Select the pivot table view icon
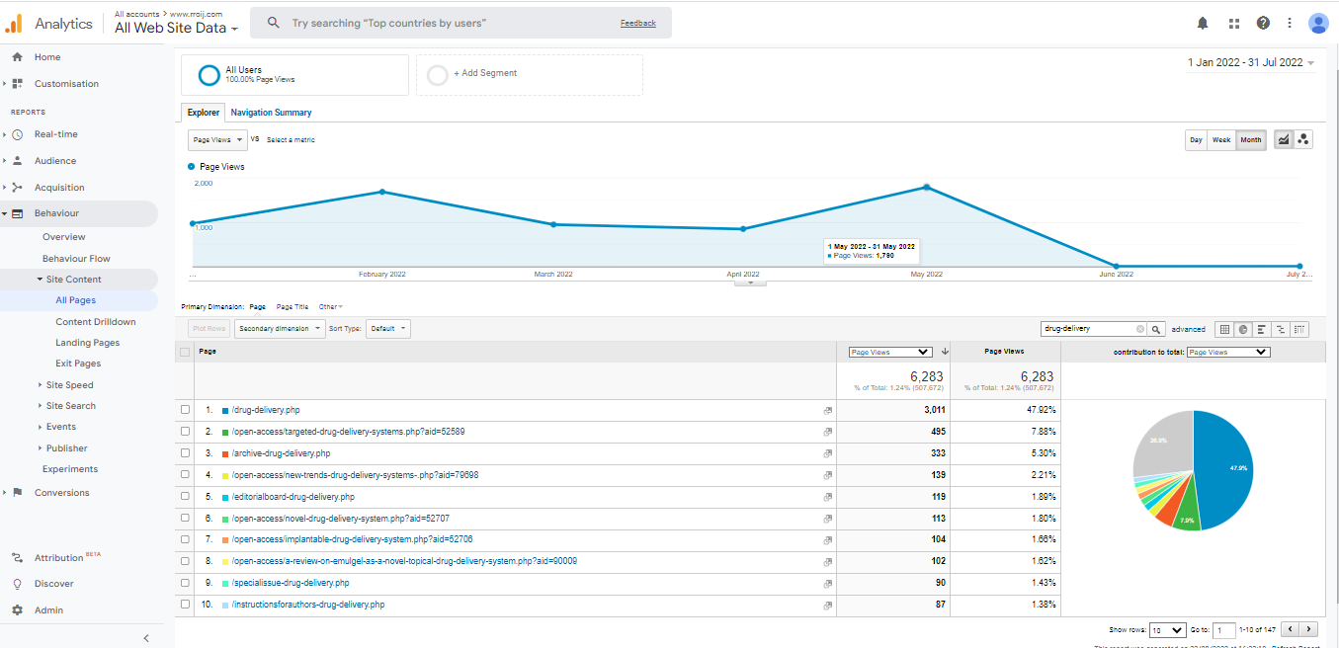Image resolution: width=1339 pixels, height=648 pixels. [1299, 329]
